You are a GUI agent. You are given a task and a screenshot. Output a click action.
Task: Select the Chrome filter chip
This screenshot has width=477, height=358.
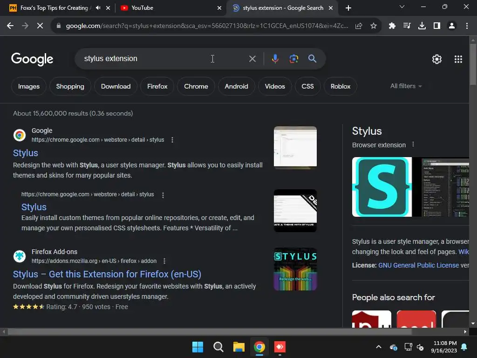pos(196,86)
